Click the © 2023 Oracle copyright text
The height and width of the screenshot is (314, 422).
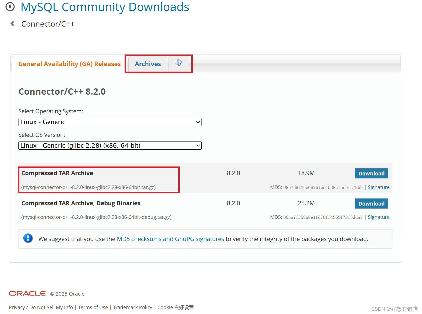[67, 294]
